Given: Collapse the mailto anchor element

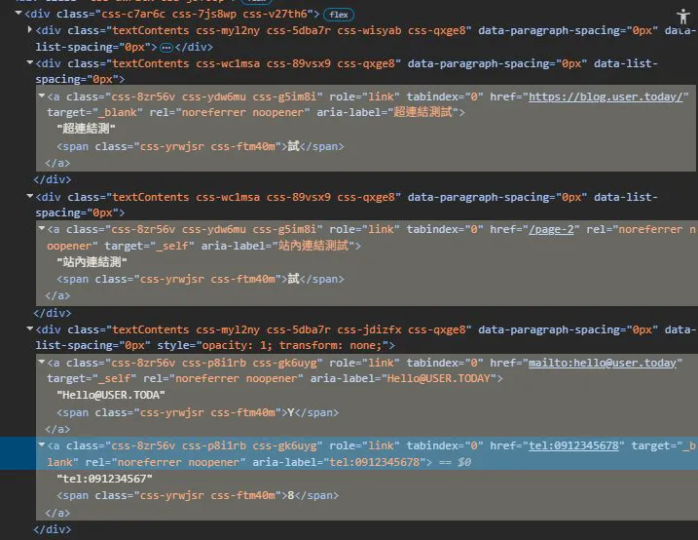Looking at the screenshot, I should tap(42, 363).
